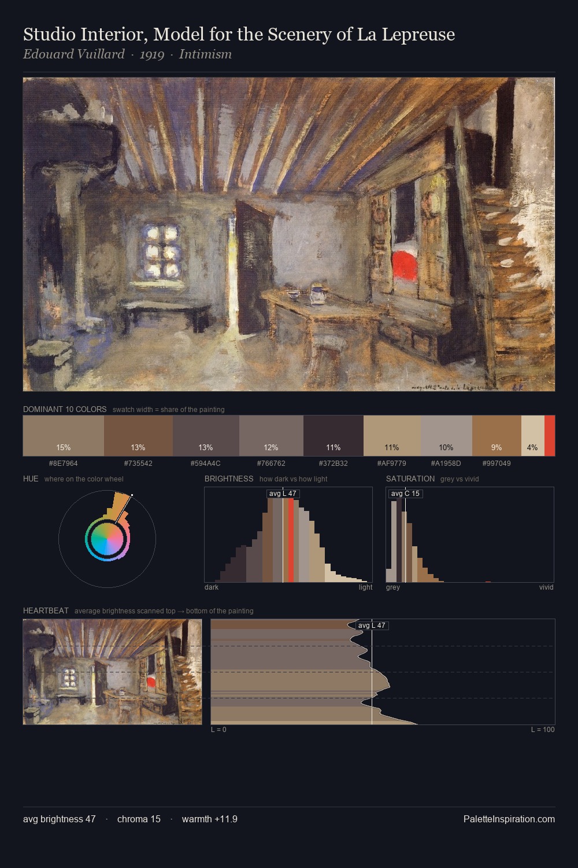578x868 pixels.
Task: Click the '1919' year text
Action: click(x=151, y=54)
